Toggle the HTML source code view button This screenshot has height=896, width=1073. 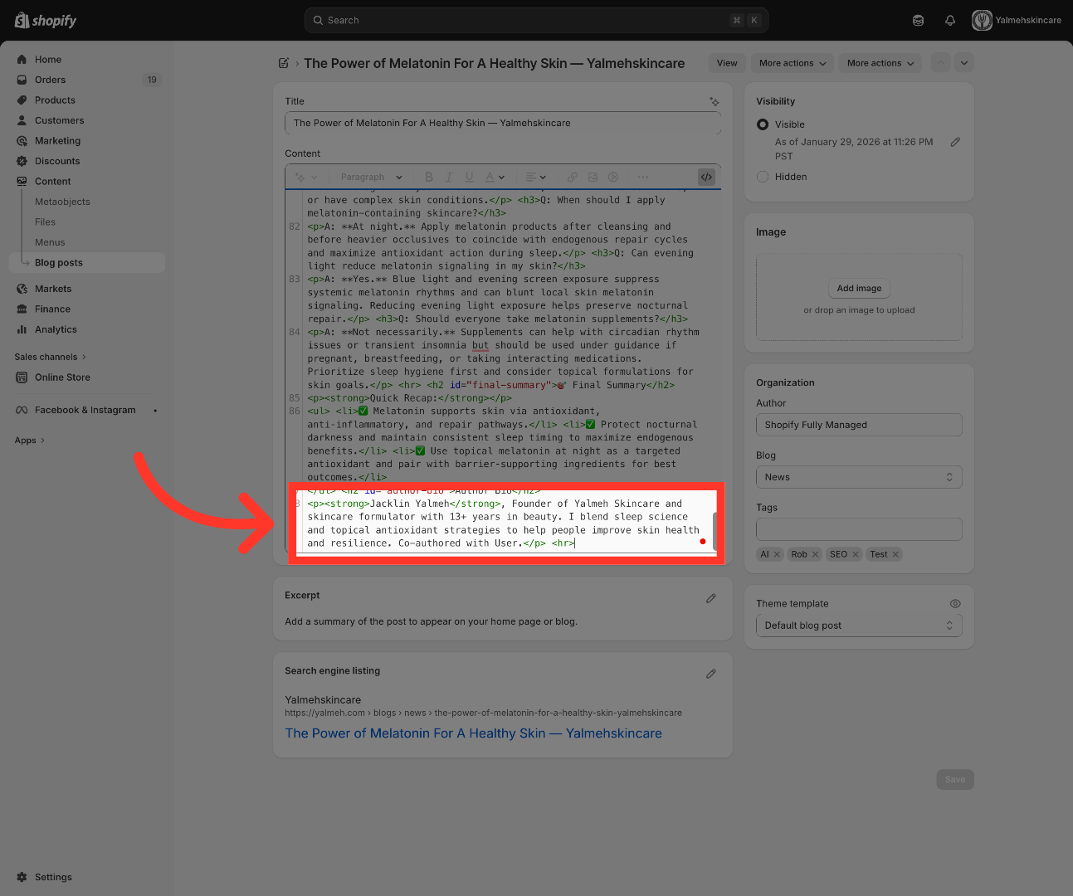tap(706, 177)
